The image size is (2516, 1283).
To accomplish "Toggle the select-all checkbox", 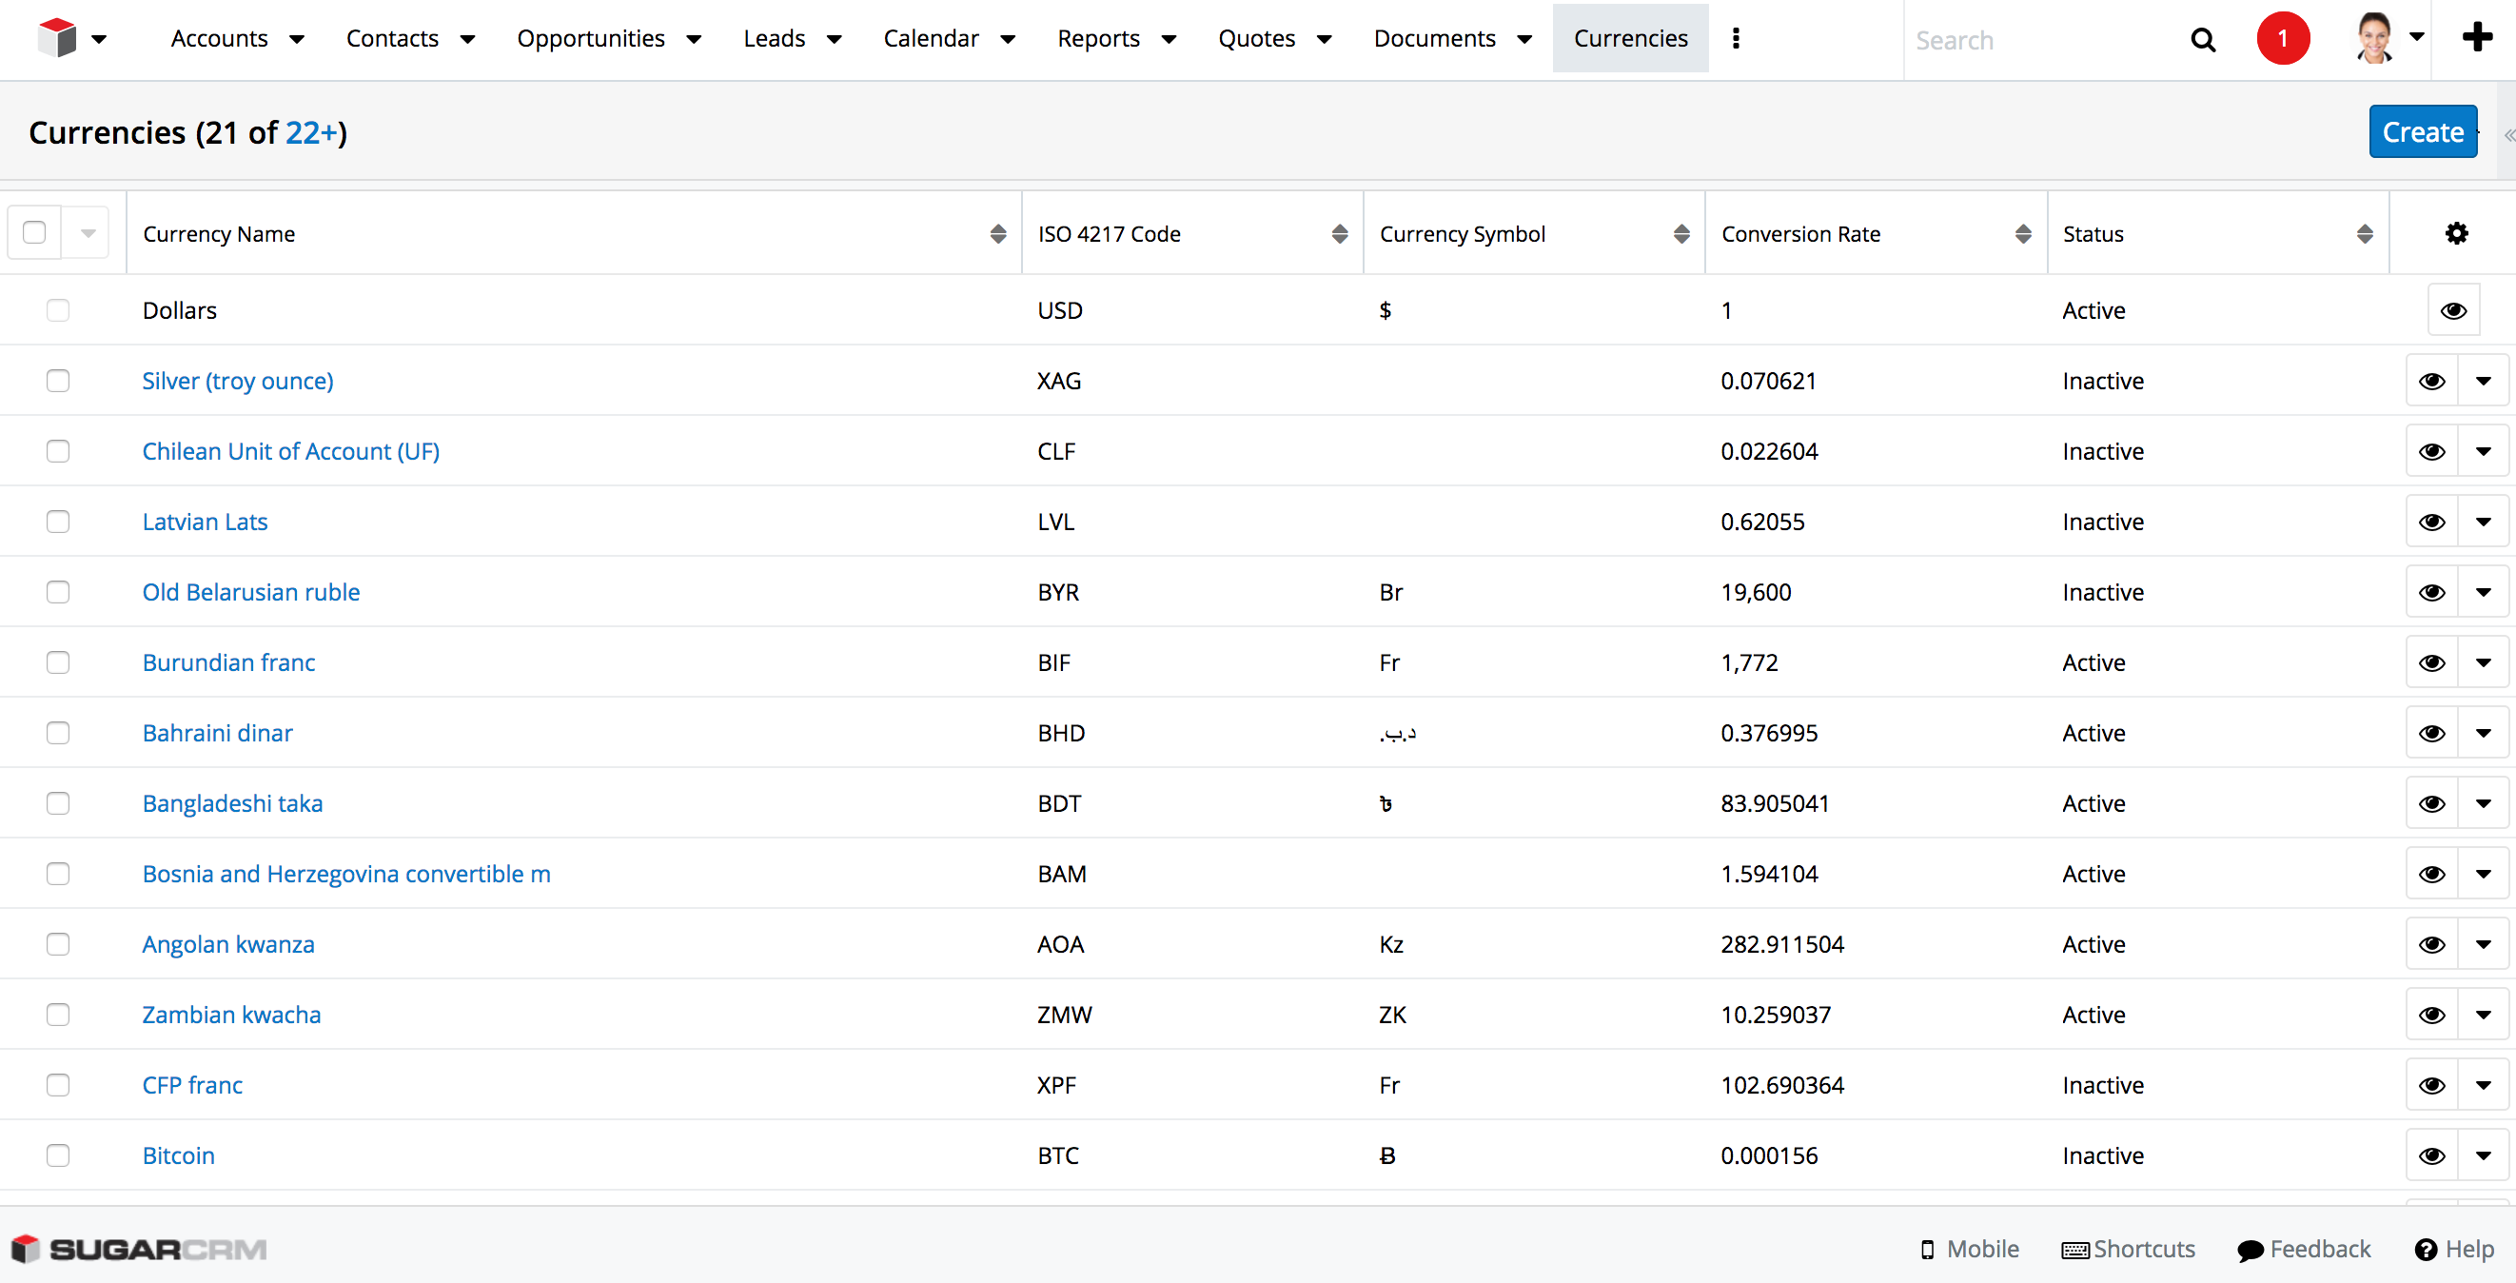I will tap(34, 232).
